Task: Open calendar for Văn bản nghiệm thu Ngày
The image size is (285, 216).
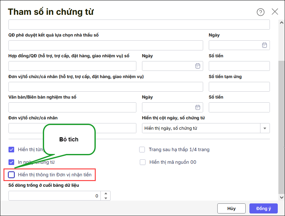Action: (198, 107)
